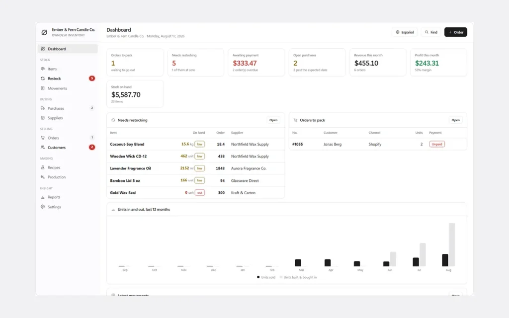This screenshot has width=509, height=318.
Task: Click the Production tools icon
Action: pos(43,177)
